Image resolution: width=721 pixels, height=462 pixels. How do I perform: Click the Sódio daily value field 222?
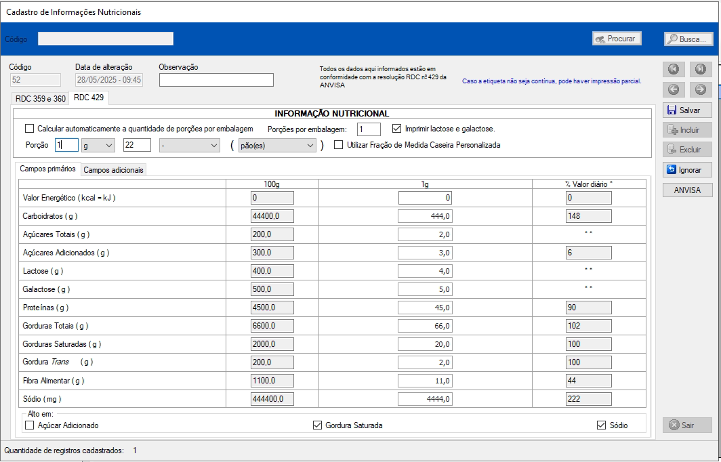pos(589,399)
